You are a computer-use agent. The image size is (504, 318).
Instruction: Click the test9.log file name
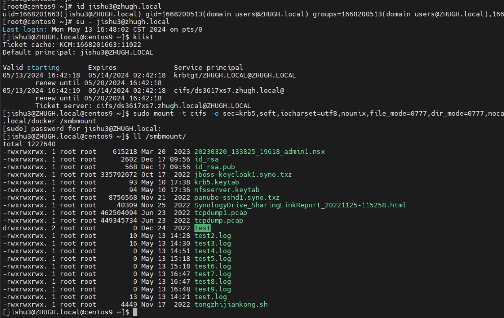click(213, 289)
